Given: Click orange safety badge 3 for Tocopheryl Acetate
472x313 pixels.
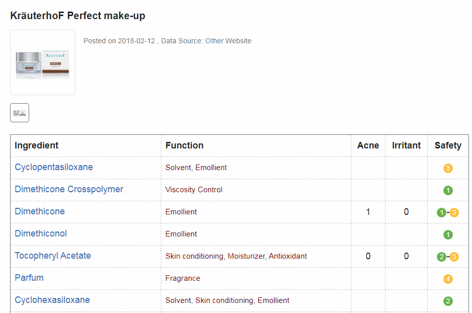Looking at the screenshot, I should [454, 257].
